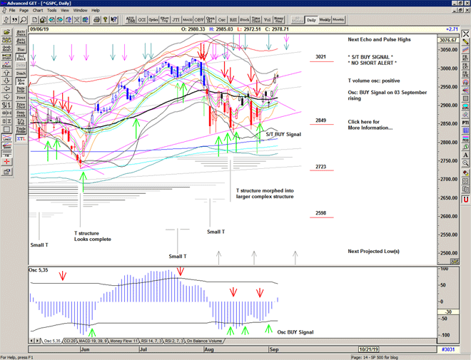The width and height of the screenshot is (471, 360).
Task: Open the Tools menu
Action: 52,11
